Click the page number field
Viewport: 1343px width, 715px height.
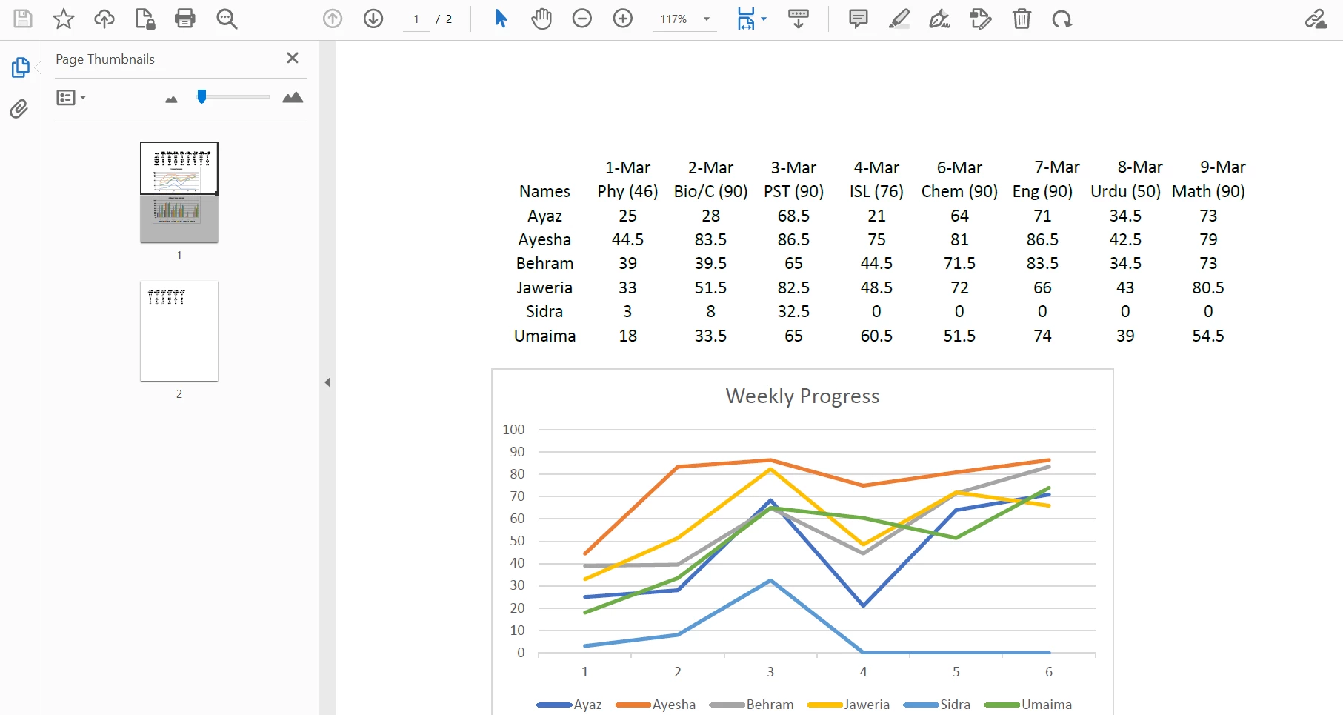pyautogui.click(x=416, y=19)
